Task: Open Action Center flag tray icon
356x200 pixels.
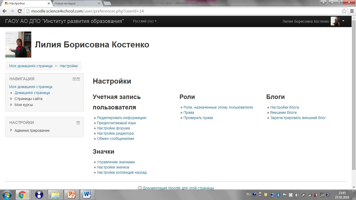Action: [284, 195]
